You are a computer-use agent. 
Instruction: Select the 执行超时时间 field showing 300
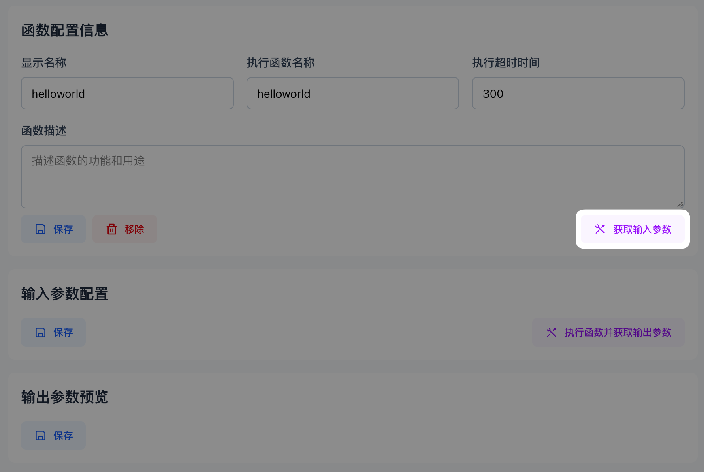point(578,94)
